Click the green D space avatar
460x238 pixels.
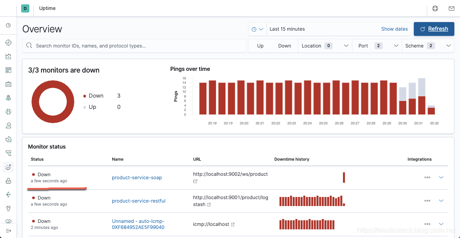tap(25, 9)
